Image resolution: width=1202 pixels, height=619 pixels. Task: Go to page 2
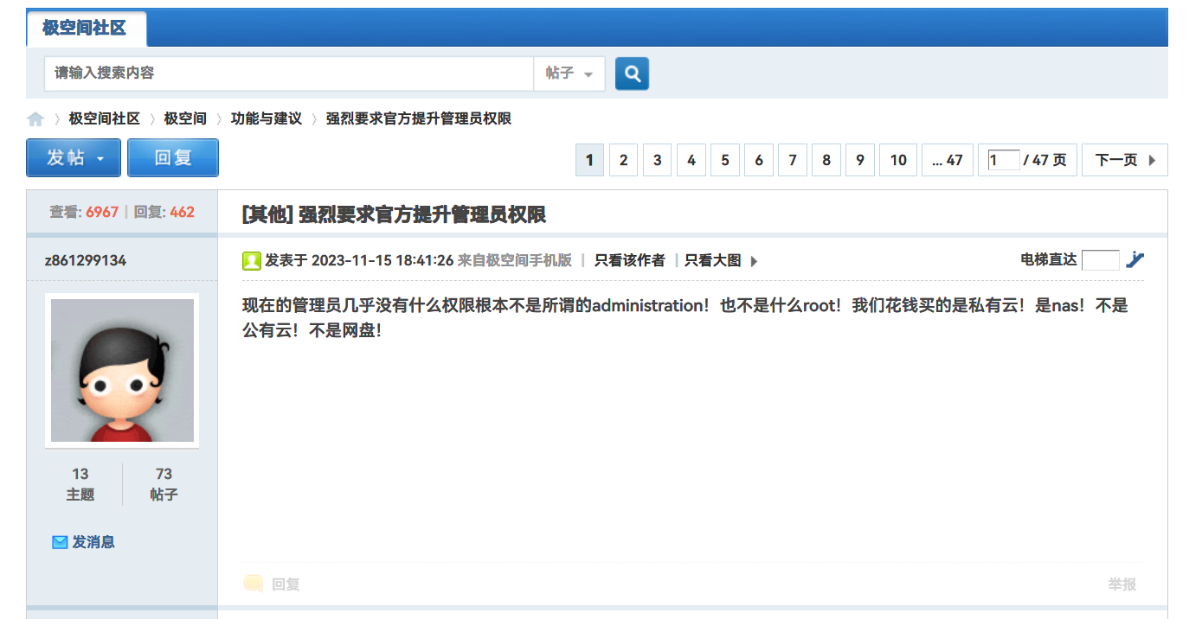click(623, 160)
